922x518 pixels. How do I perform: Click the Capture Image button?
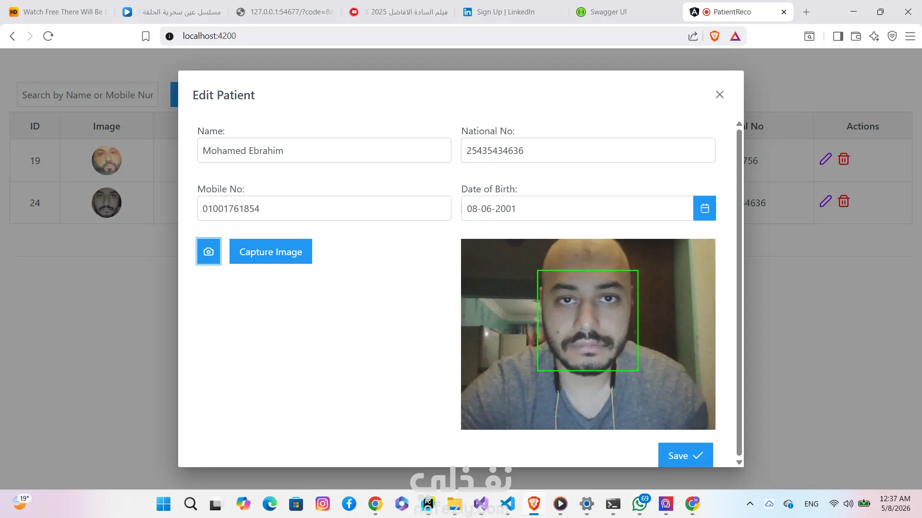[x=271, y=251]
